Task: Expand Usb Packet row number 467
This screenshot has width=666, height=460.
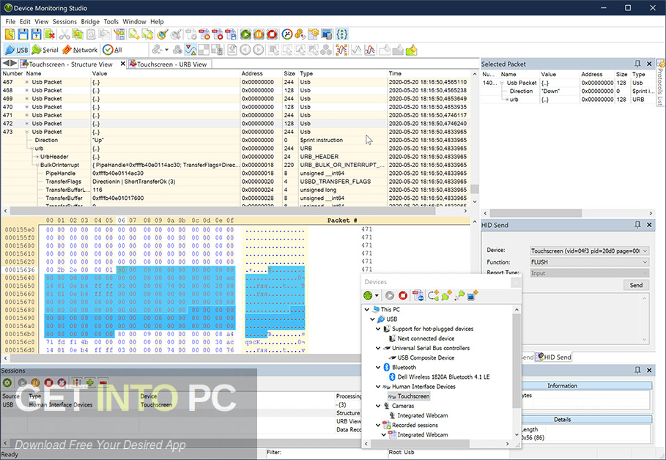Action: [x=27, y=82]
